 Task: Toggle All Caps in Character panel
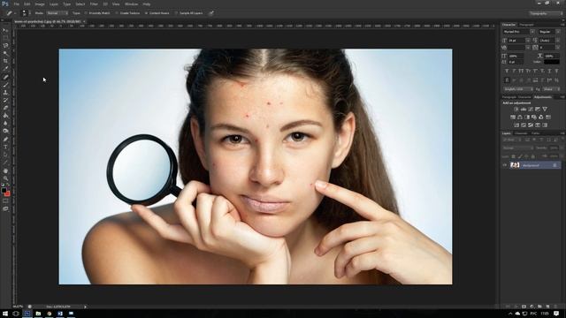point(521,71)
